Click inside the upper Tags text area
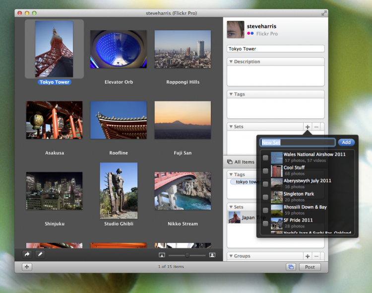Screen dimensions: 372x293 coord(275,108)
